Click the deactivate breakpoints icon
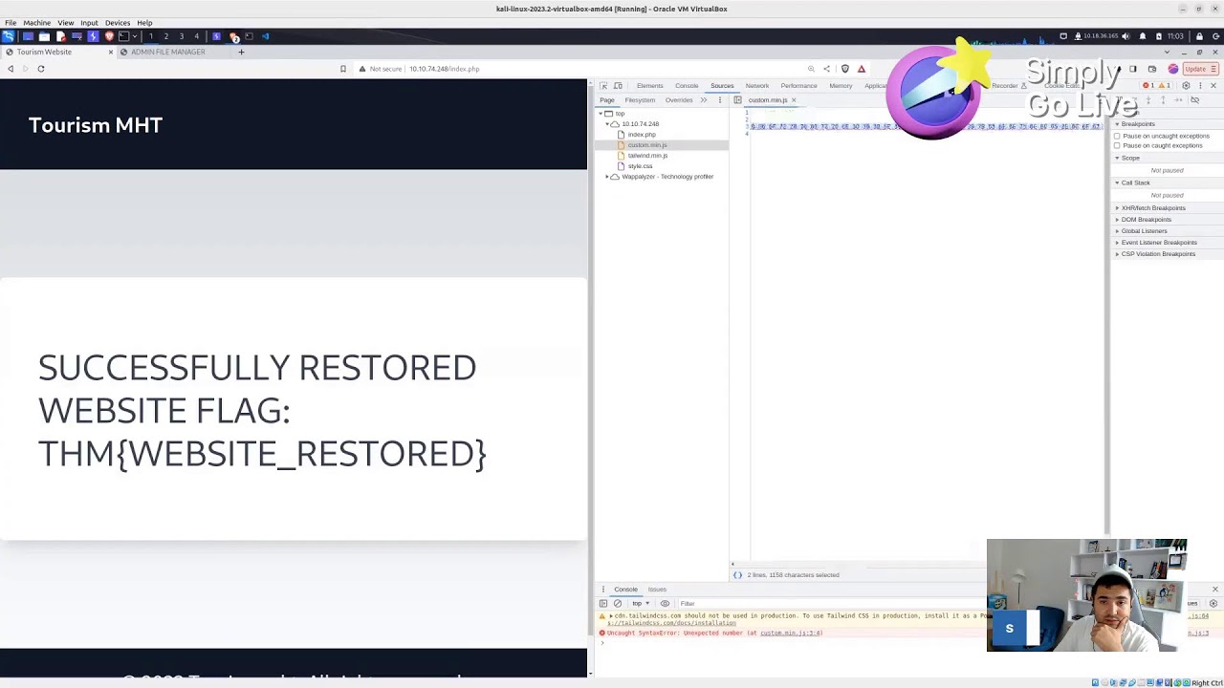This screenshot has width=1224, height=688. 1194,100
